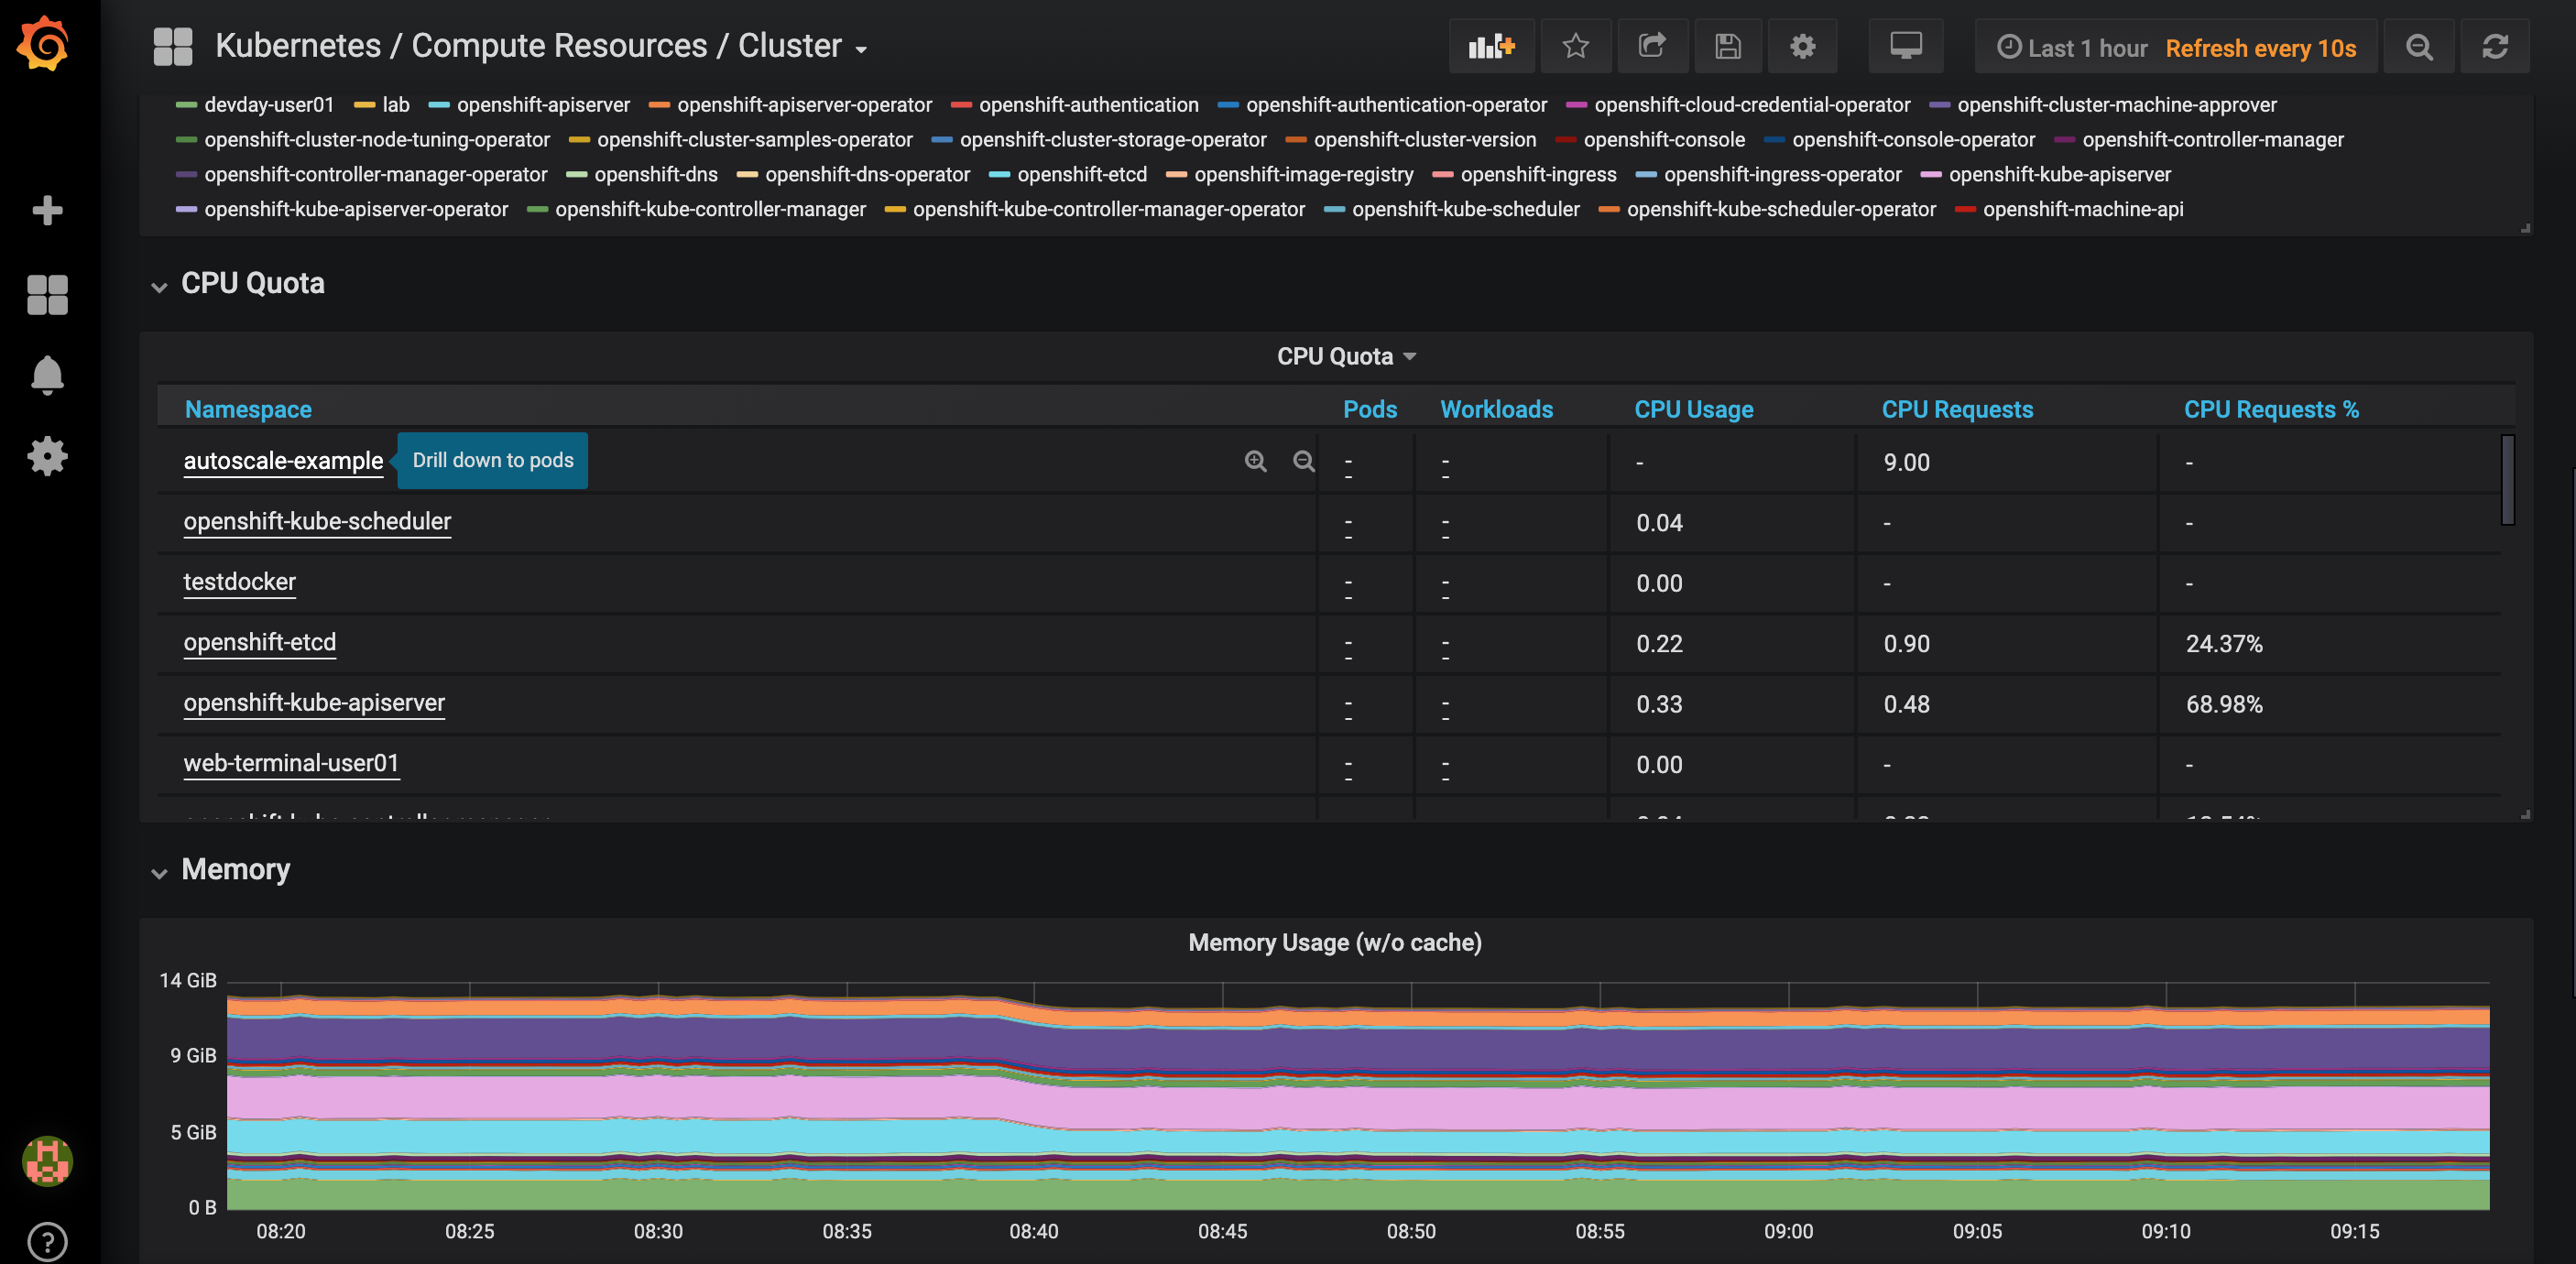Viewport: 2576px width, 1264px height.
Task: Click the 0.22 CPU Usage cell
Action: click(1659, 644)
